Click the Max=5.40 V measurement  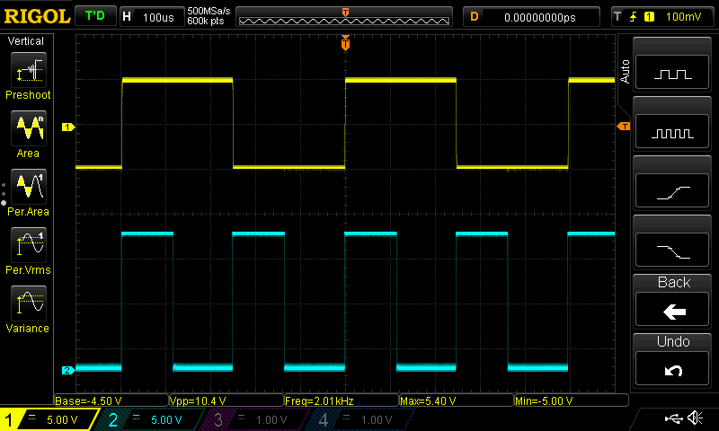[457, 400]
